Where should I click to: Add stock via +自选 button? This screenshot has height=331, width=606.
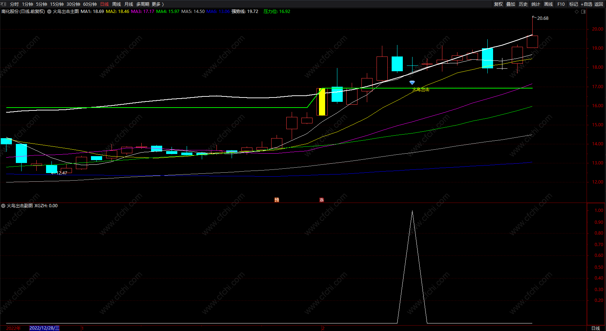587,4
